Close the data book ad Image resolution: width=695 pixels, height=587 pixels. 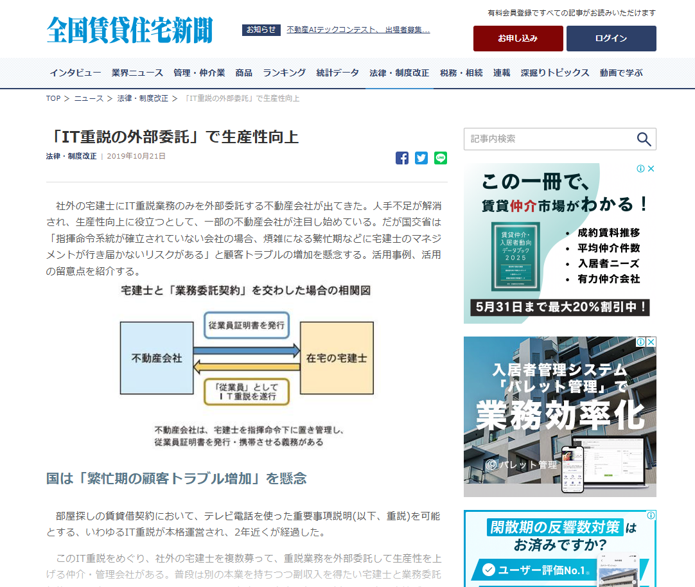pos(651,169)
